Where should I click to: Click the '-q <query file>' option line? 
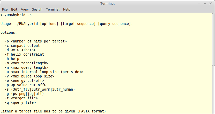[x=20, y=102]
